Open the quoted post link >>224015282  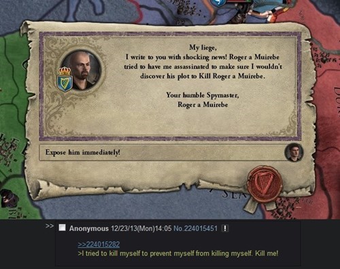coord(99,244)
